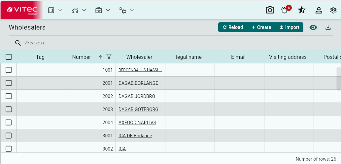Open the briefcase menu icon
The image size is (341, 164).
click(98, 10)
